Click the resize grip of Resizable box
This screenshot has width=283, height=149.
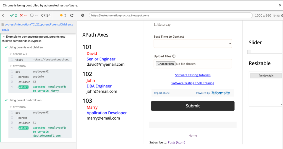point(281,104)
